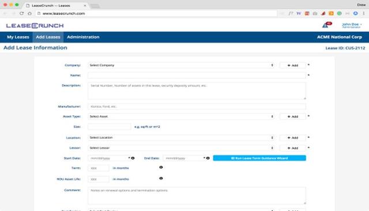Click into the Description text area
This screenshot has width=369, height=211.
197,91
